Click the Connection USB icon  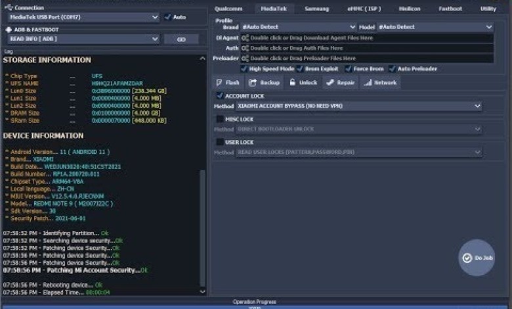[x=9, y=7]
